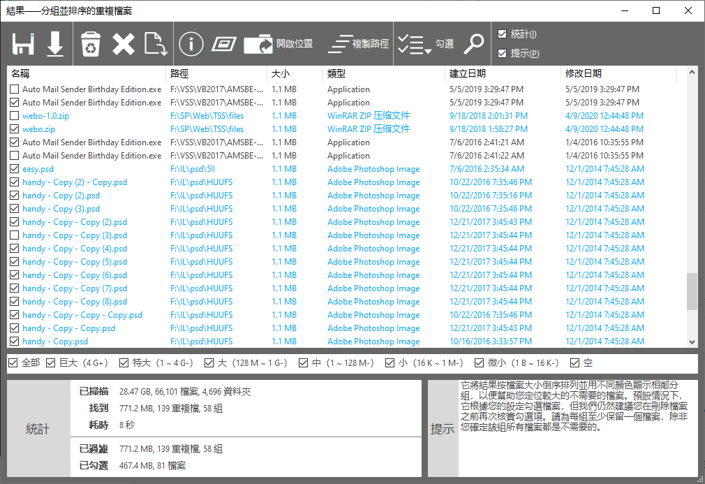Click the floppy disk save icon
The image size is (705, 484).
point(23,44)
